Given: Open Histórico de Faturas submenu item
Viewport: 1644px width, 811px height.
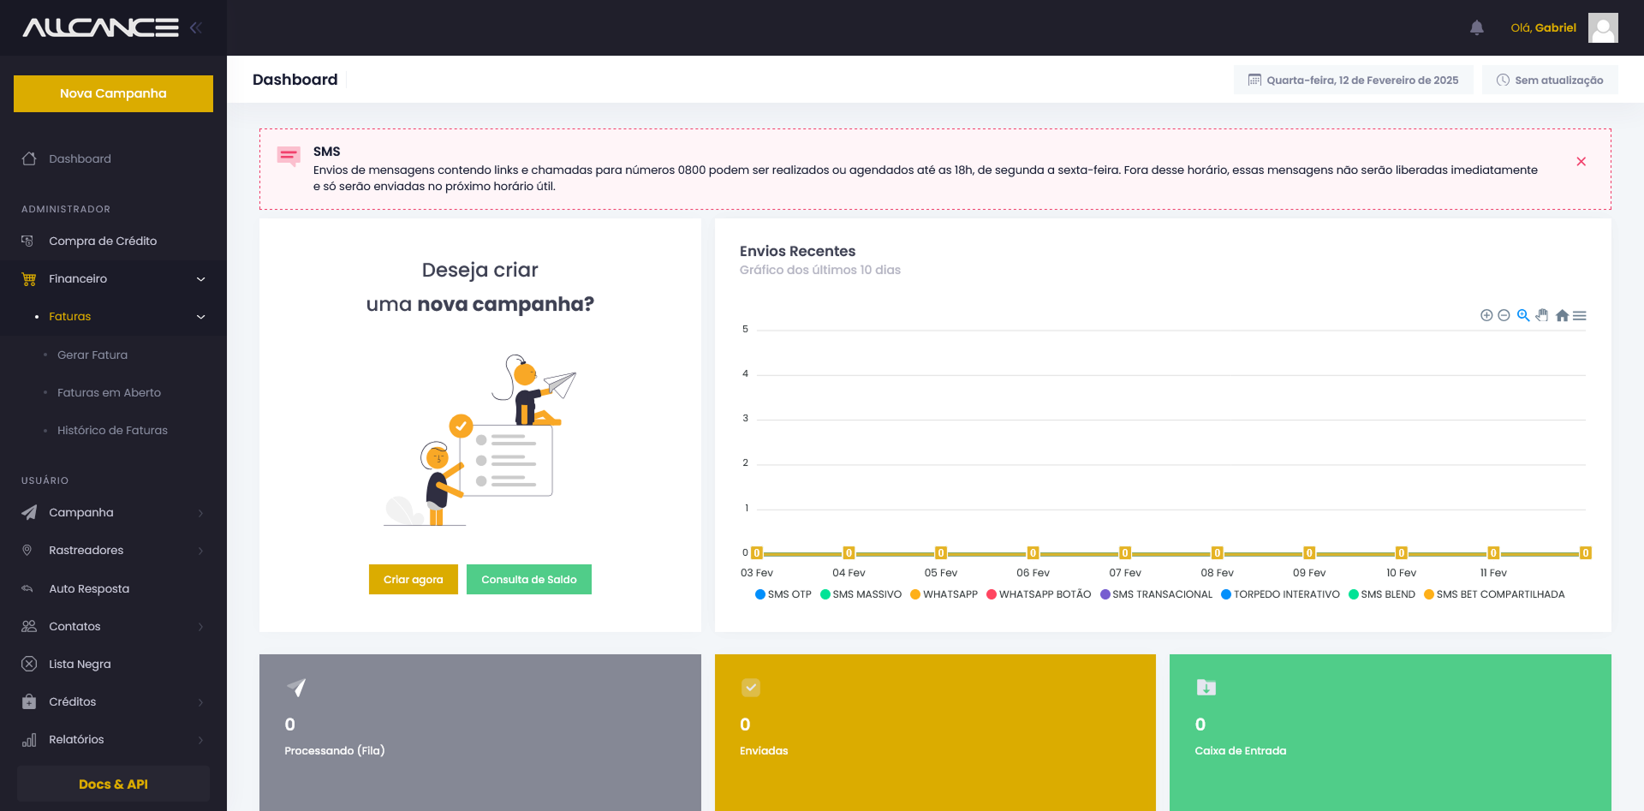Looking at the screenshot, I should click(113, 430).
